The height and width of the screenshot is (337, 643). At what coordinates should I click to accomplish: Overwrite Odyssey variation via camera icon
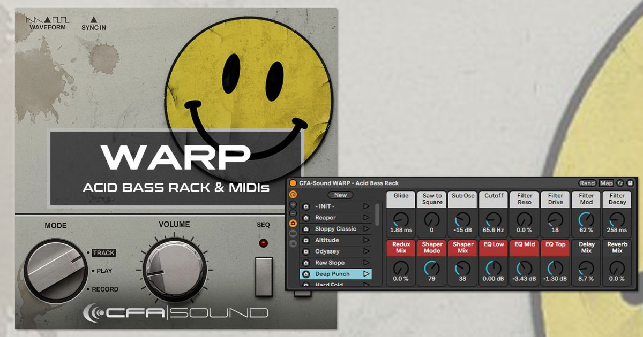306,251
